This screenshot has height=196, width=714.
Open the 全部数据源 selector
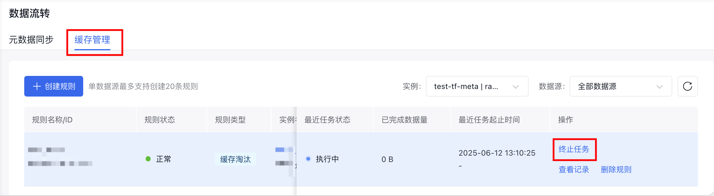(x=621, y=86)
